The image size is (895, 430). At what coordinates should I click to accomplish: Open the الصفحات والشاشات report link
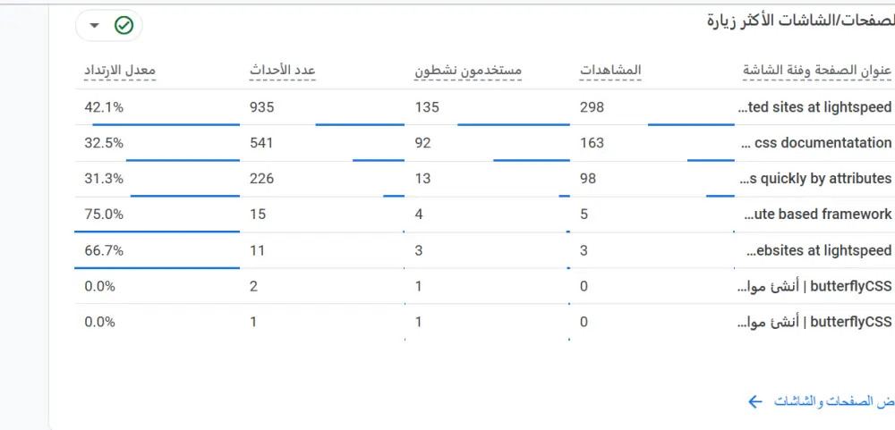coord(833,402)
